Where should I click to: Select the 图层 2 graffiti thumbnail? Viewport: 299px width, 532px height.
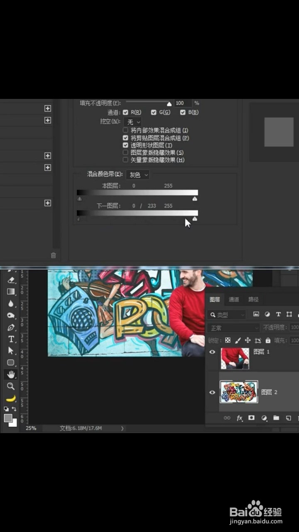coord(239,392)
